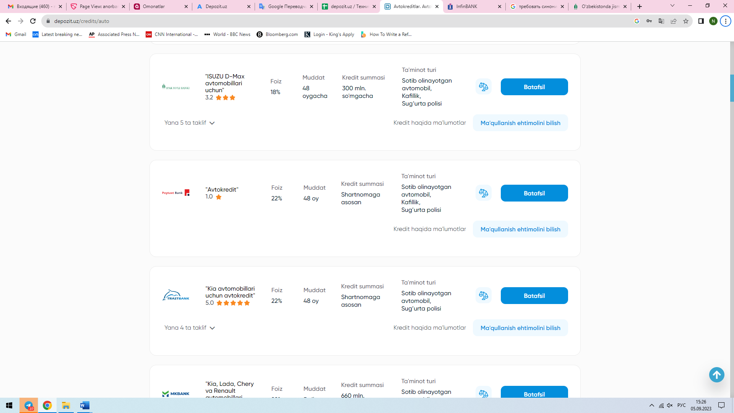734x413 pixels.
Task: Click Batafsil for Kia avtomobillari offer
Action: [534, 296]
